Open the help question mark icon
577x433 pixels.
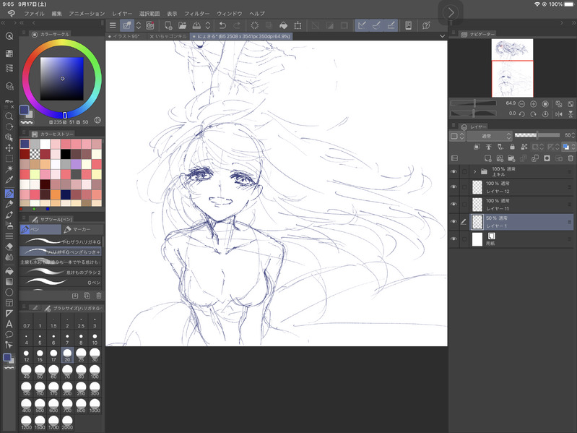pos(426,25)
